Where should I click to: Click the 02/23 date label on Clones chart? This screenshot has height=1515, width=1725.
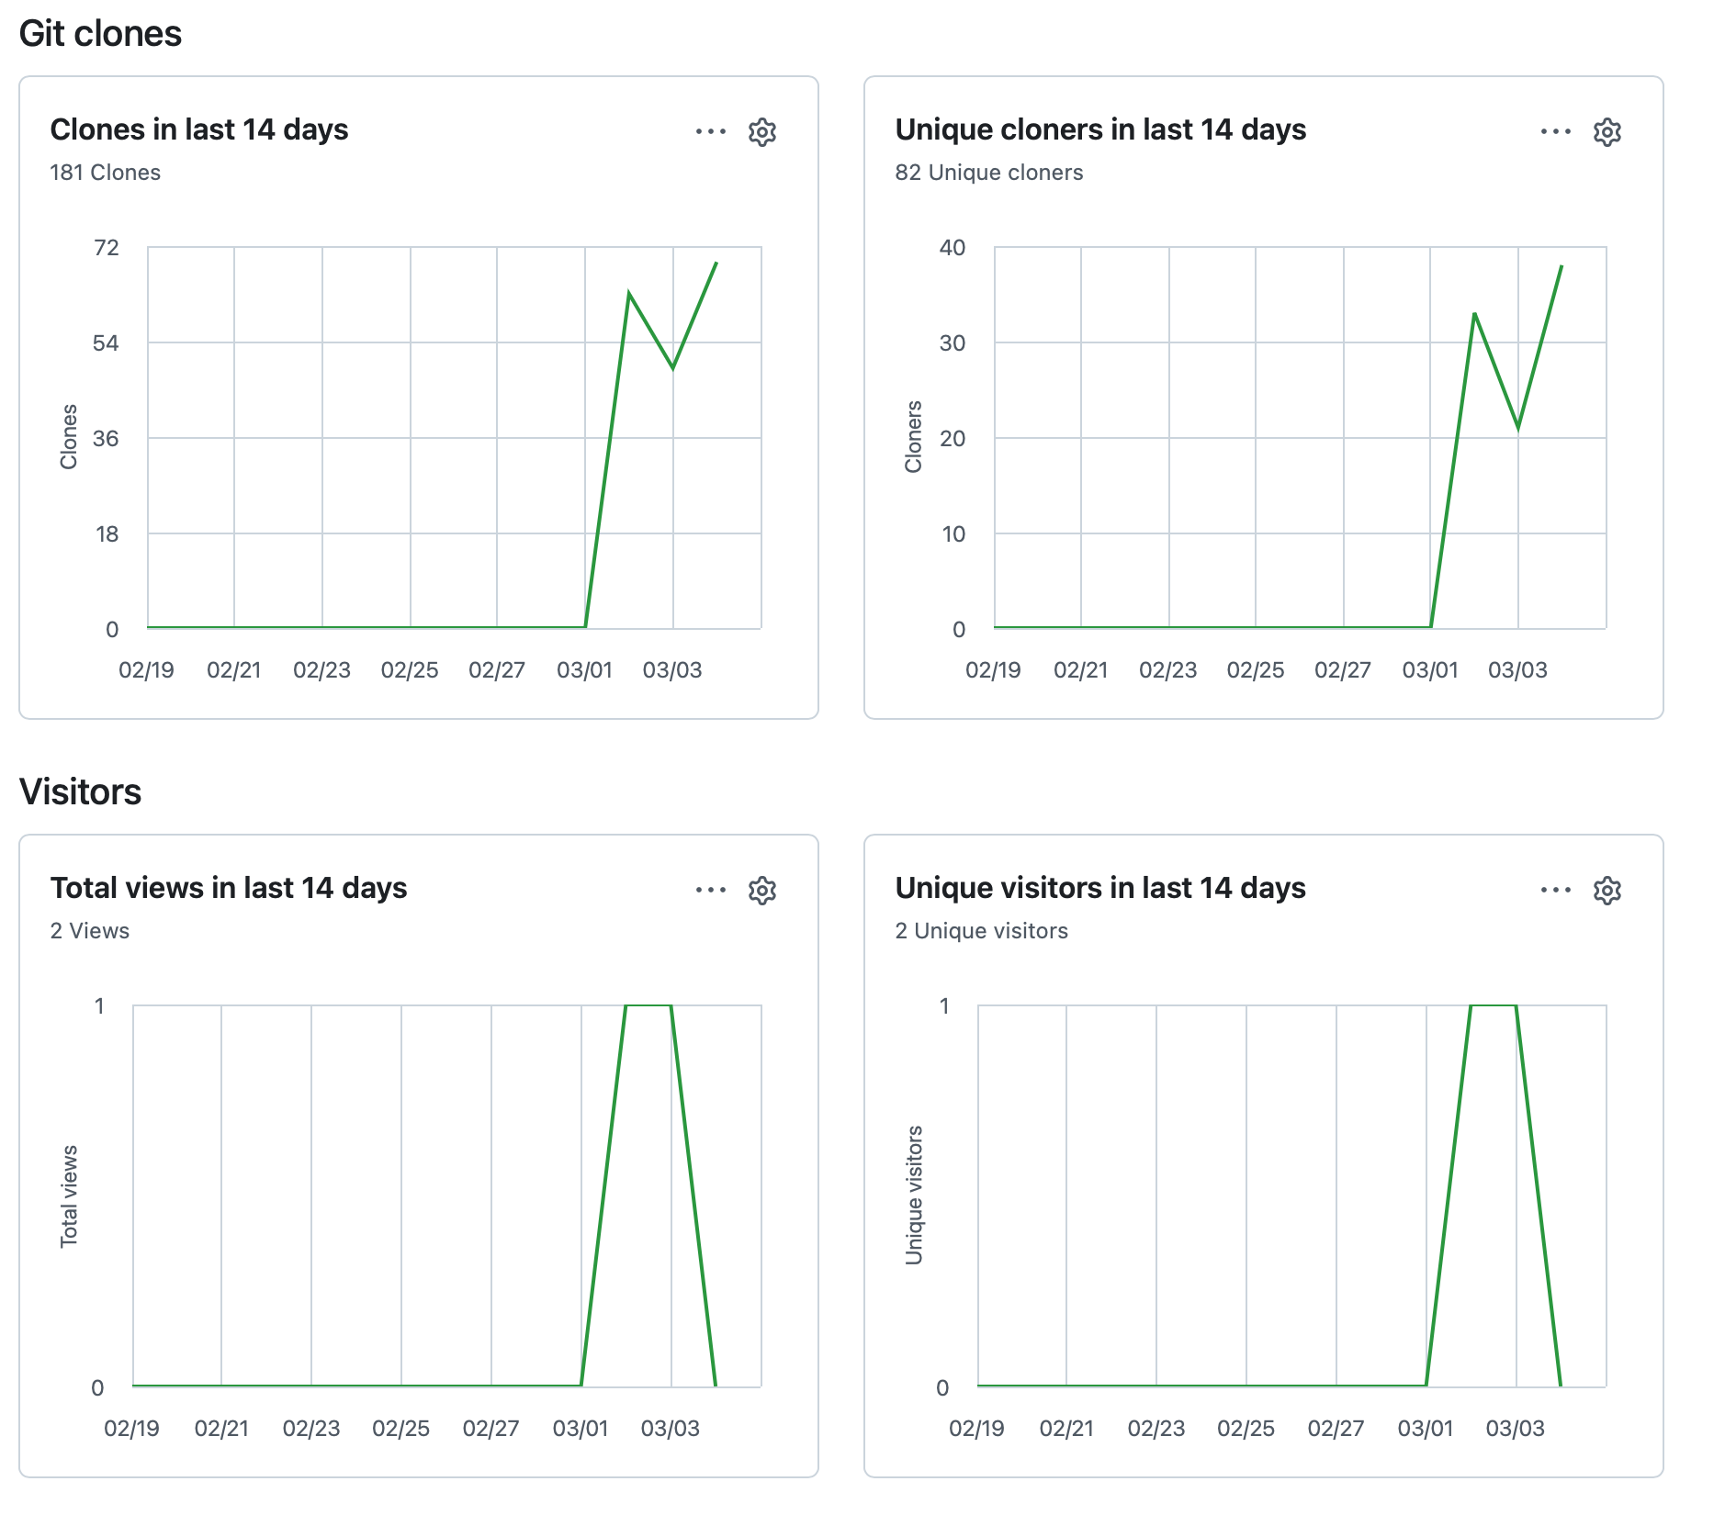[321, 670]
